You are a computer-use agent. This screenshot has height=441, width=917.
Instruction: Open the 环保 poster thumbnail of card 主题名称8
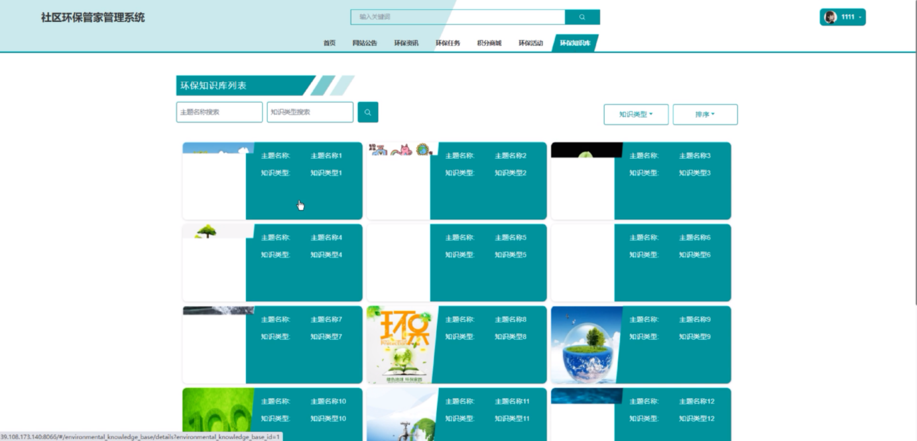pyautogui.click(x=401, y=345)
